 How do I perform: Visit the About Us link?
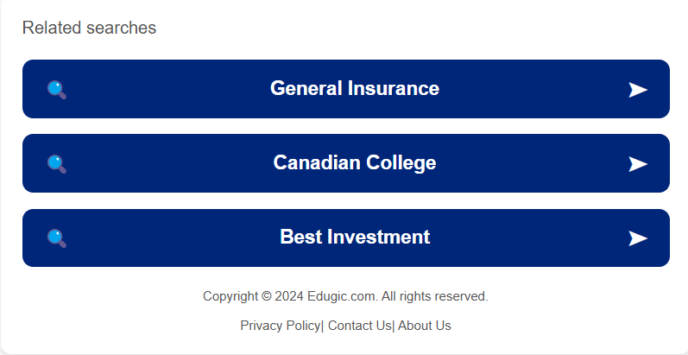coord(425,326)
